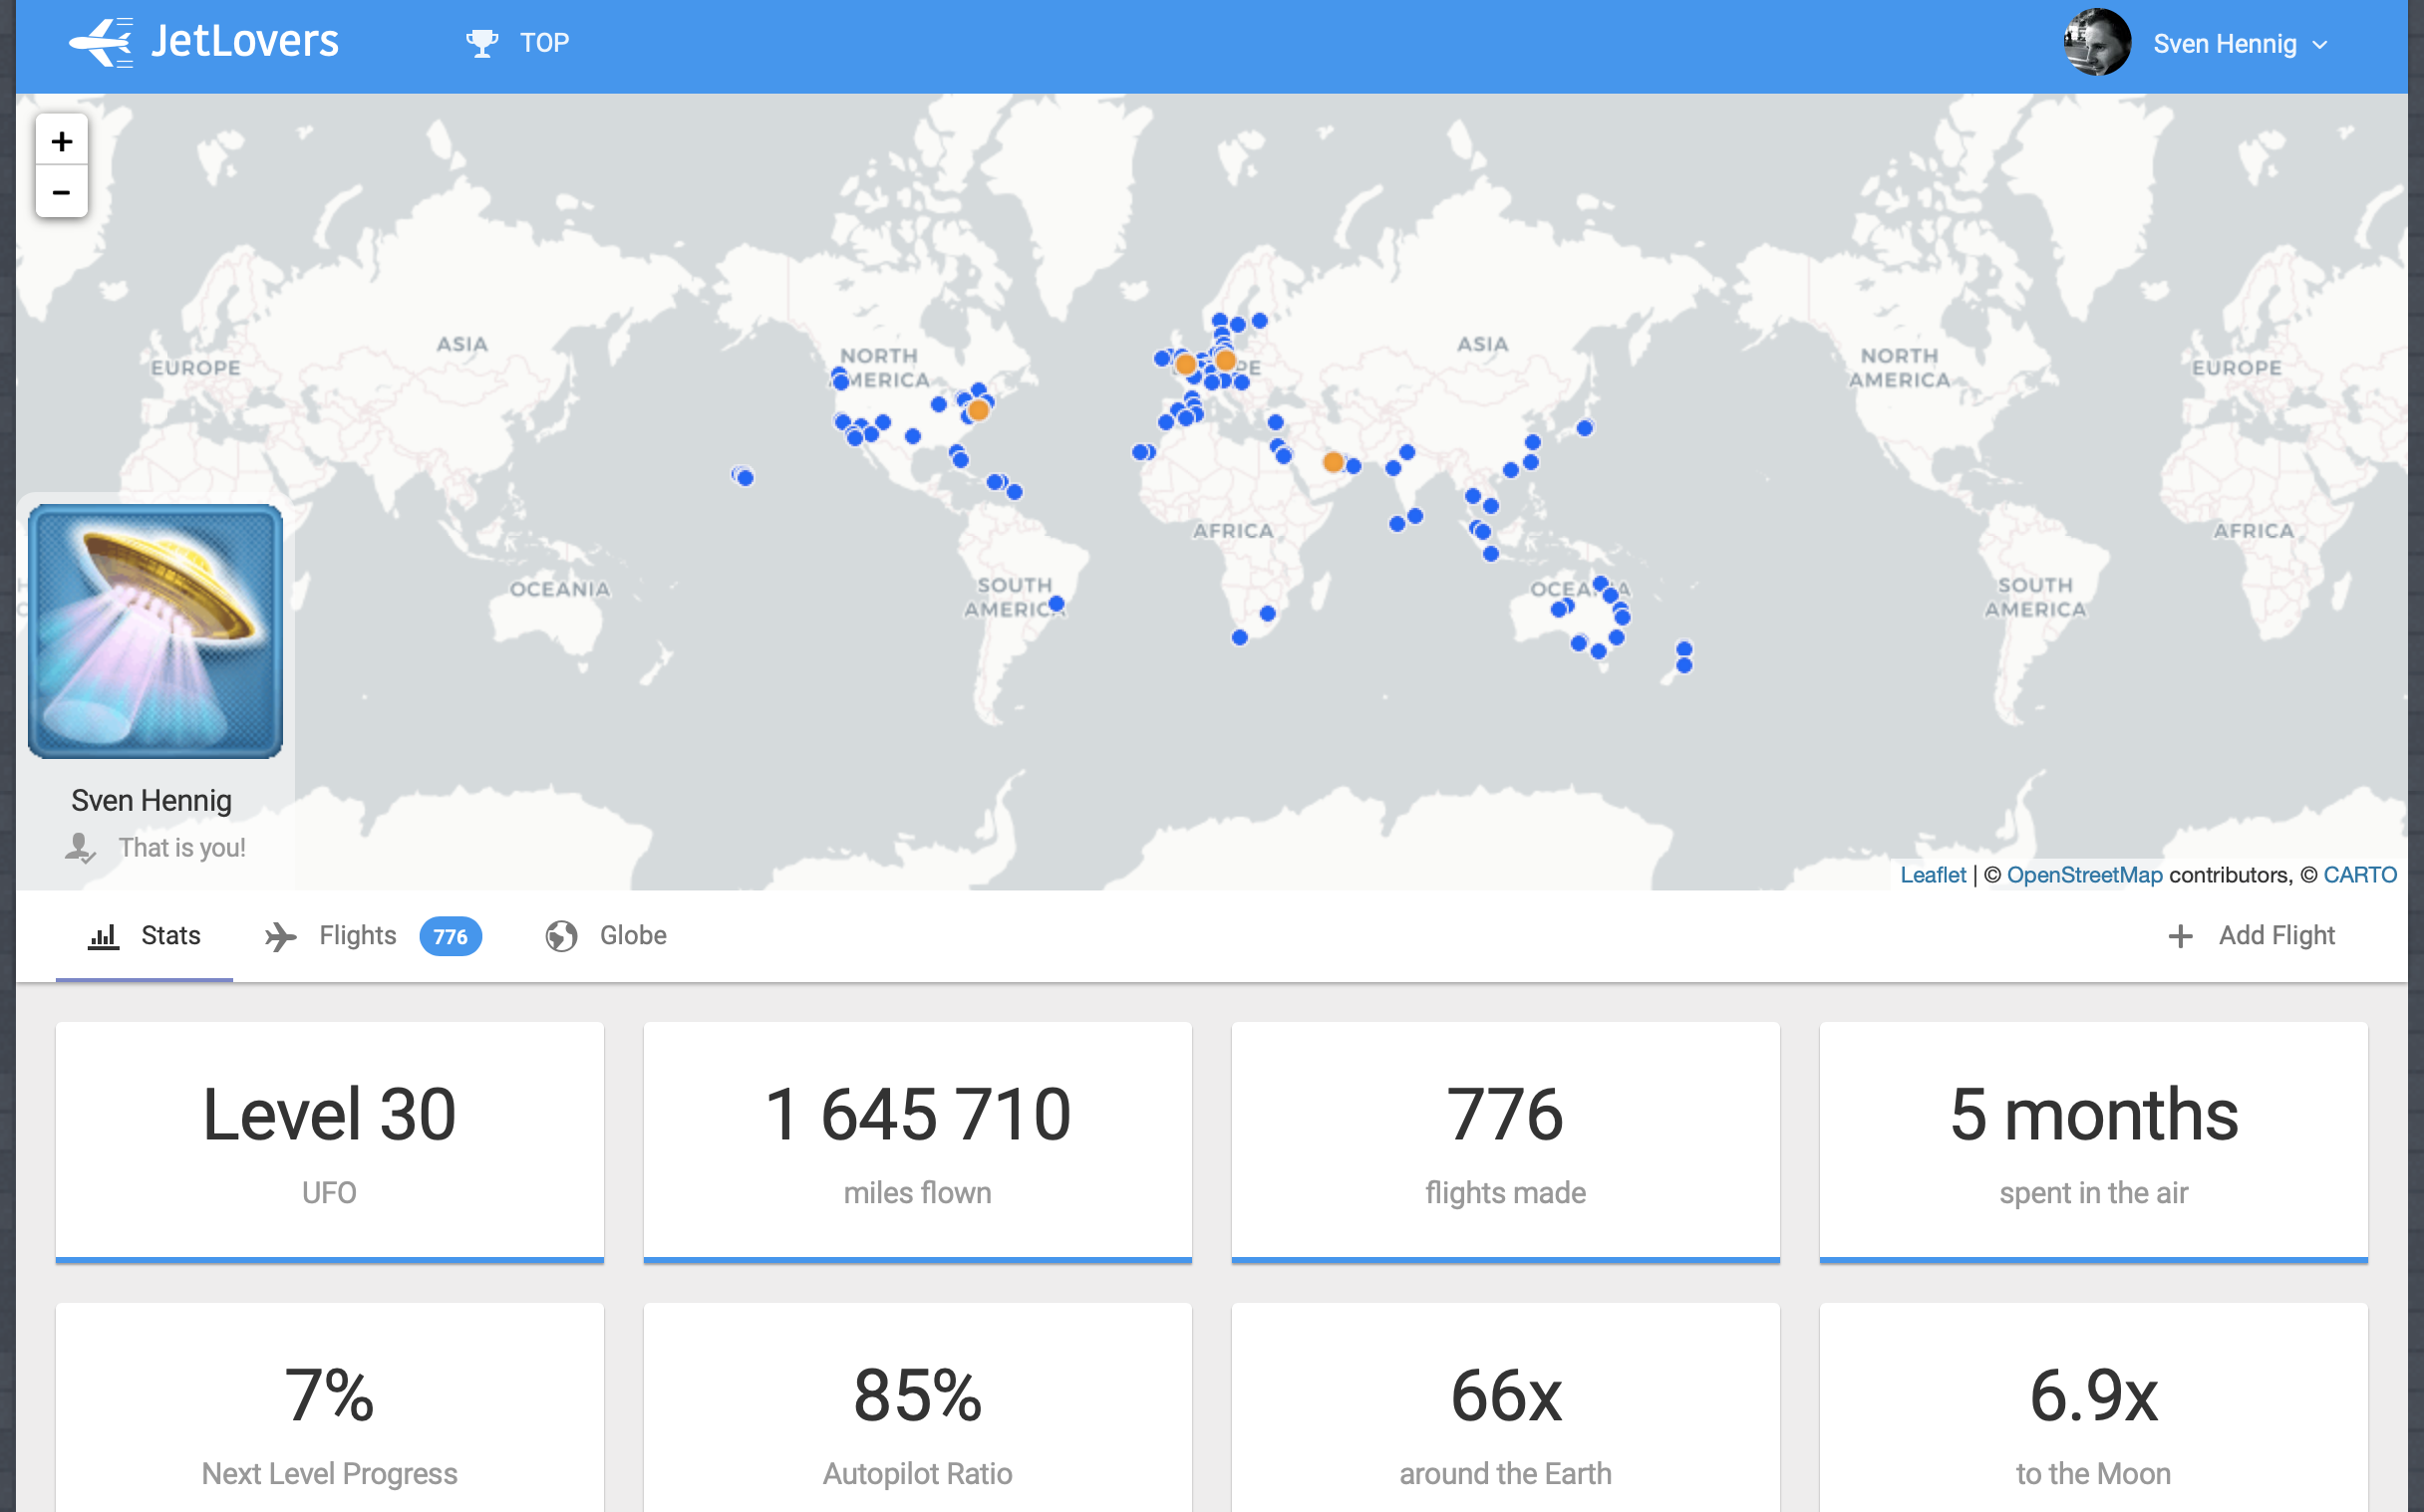The image size is (2424, 1512).
Task: Click the Add Flight button
Action: tap(2275, 935)
